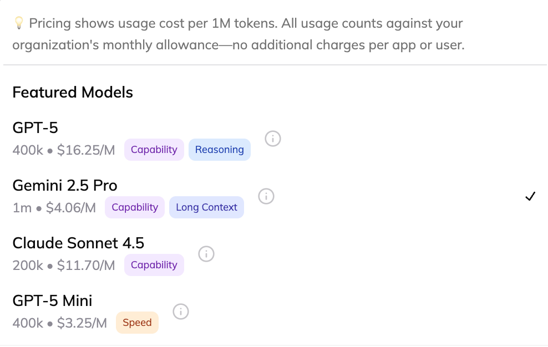548x347 pixels.
Task: Click Gemini 2.5 Pro's Capability tag
Action: (x=135, y=207)
